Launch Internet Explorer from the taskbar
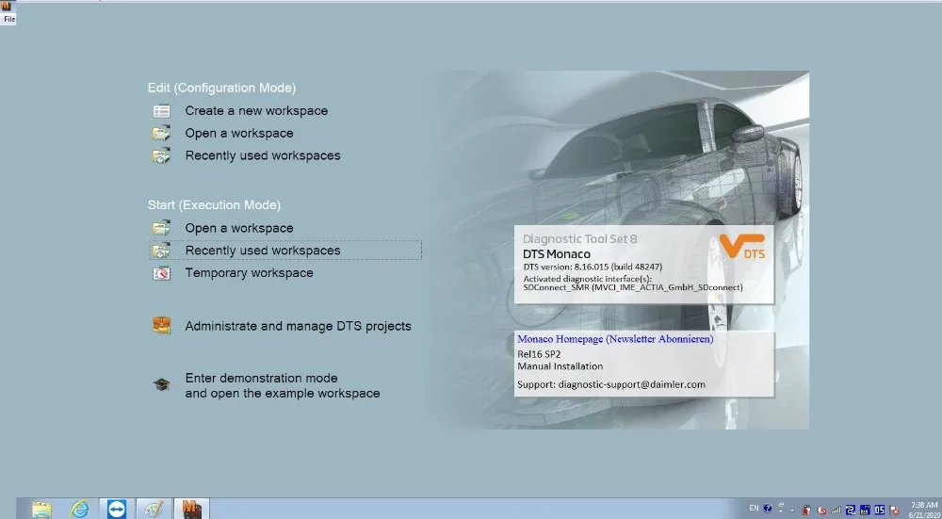Viewport: 942px width, 519px height. (80, 510)
